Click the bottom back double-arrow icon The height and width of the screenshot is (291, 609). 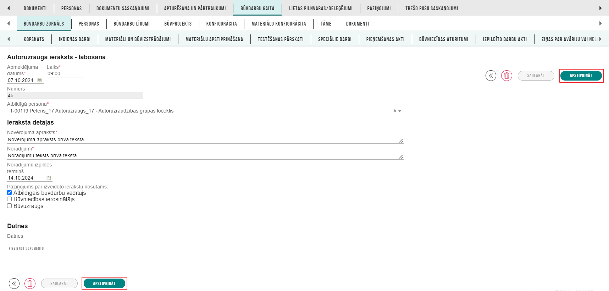click(14, 284)
